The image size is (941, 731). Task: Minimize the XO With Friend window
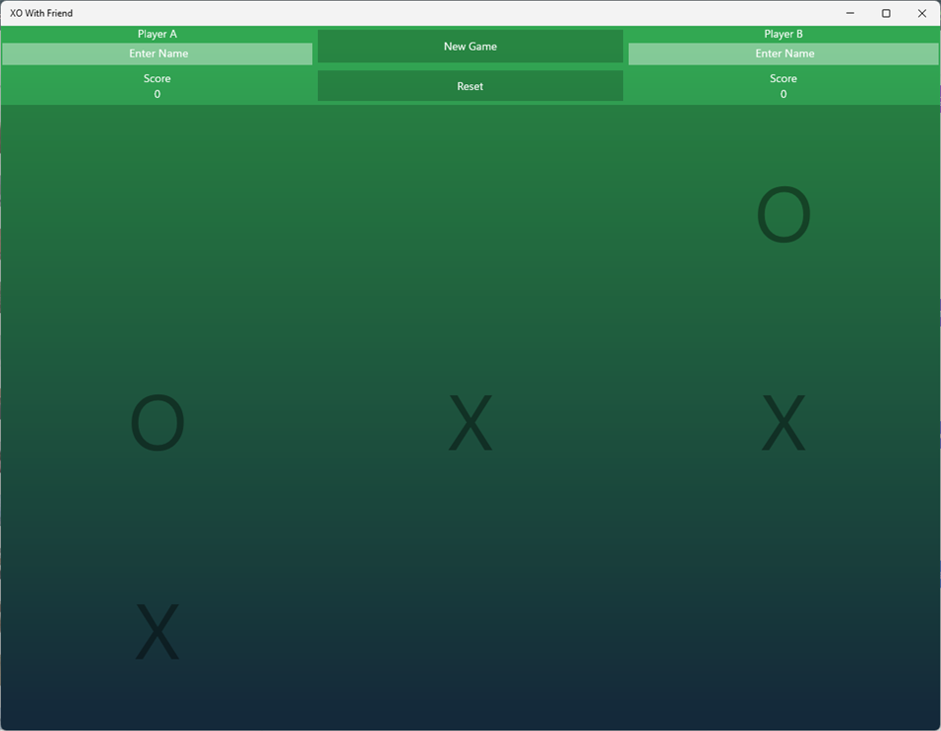[x=849, y=13]
